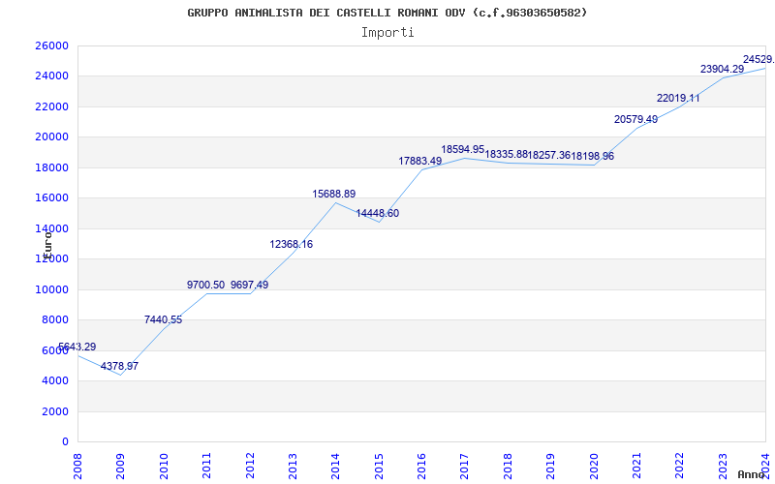Click the y-axis value 20000
Viewport: 775px width, 484px height.
pos(51,137)
